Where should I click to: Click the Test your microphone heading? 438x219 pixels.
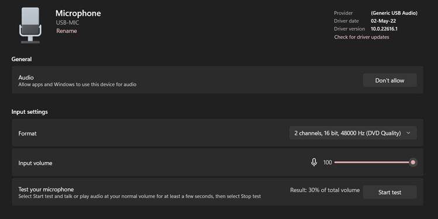click(46, 189)
